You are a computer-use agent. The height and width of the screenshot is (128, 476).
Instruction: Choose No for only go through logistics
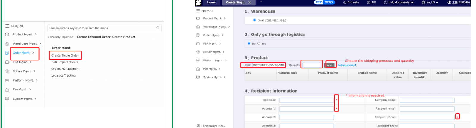pos(249,43)
